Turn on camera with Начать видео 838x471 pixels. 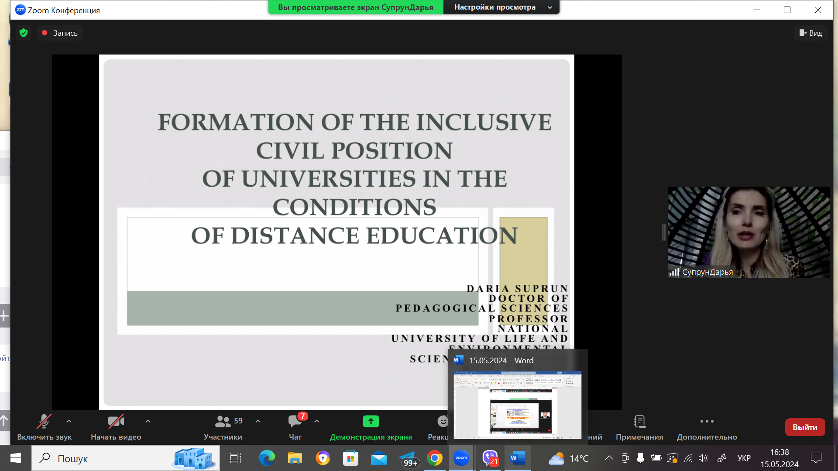pos(116,422)
